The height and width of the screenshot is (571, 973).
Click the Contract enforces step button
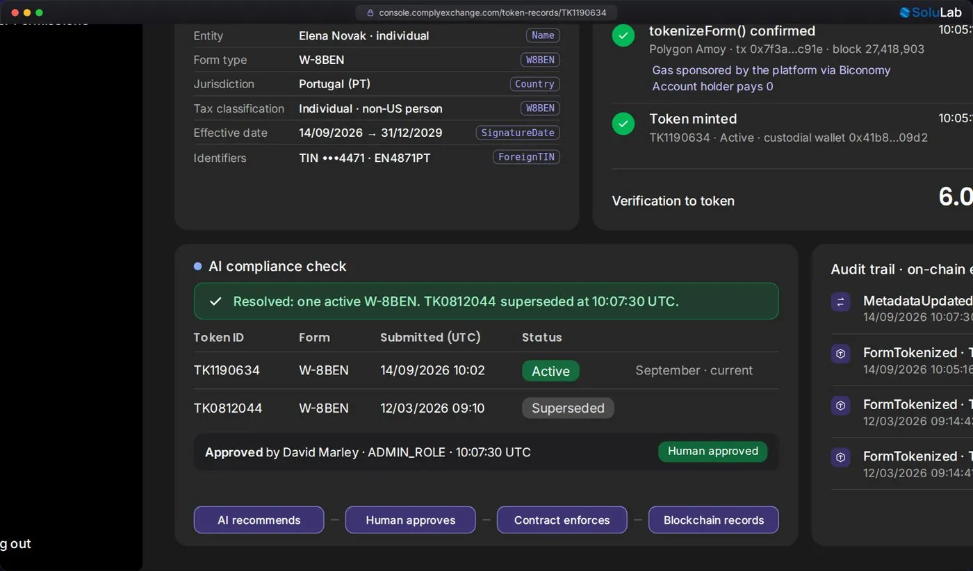562,520
